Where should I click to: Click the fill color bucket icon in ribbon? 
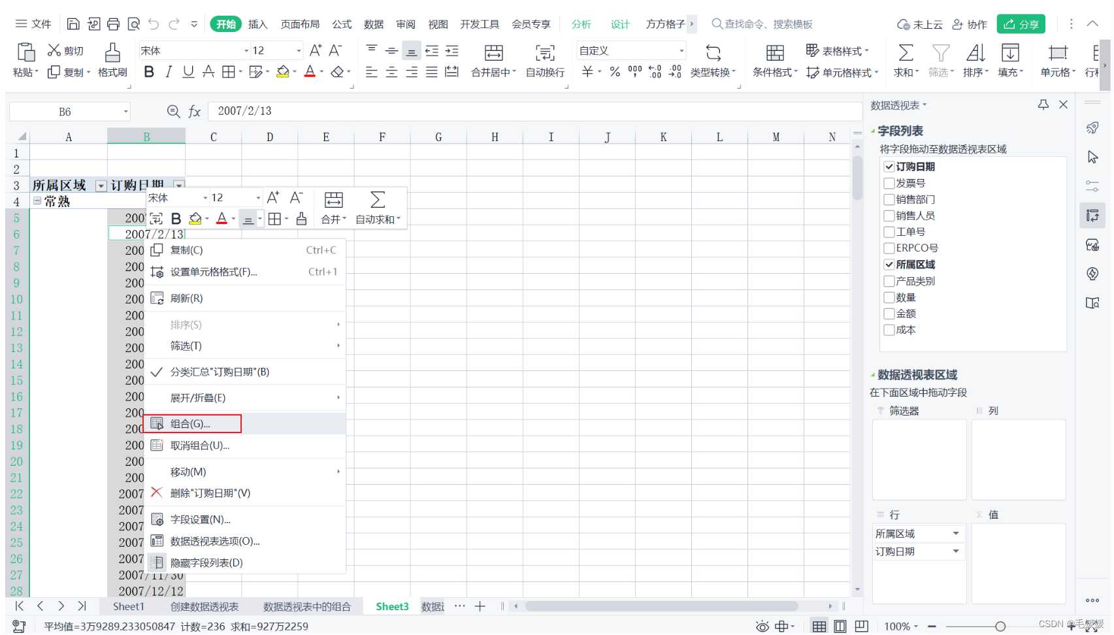coord(282,72)
